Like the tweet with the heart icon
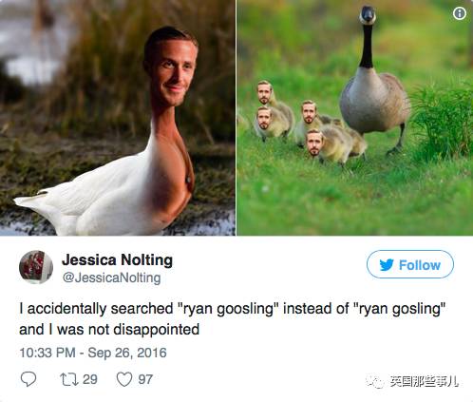The width and height of the screenshot is (473, 402). (x=124, y=379)
